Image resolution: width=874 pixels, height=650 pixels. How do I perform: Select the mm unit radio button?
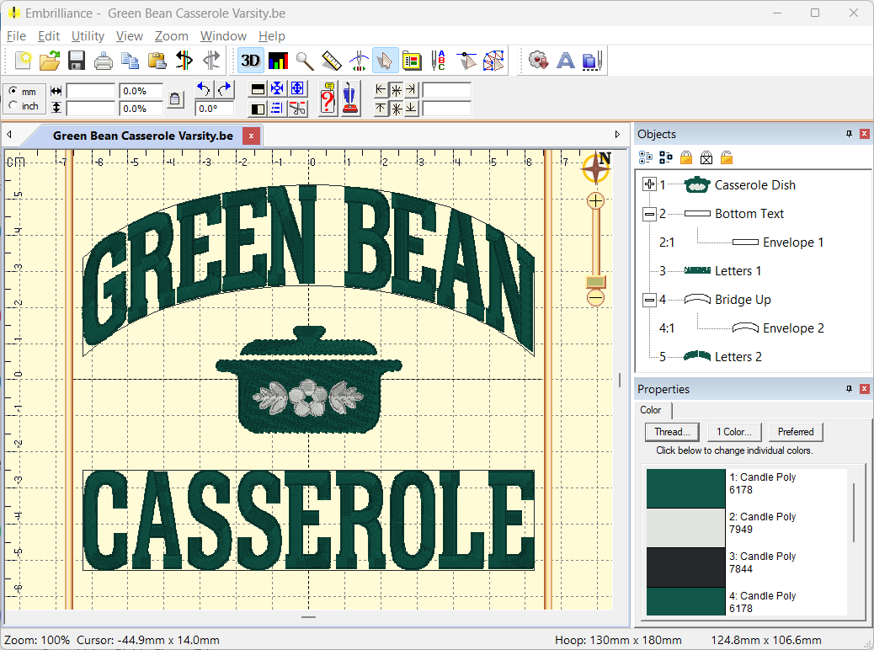pyautogui.click(x=13, y=91)
